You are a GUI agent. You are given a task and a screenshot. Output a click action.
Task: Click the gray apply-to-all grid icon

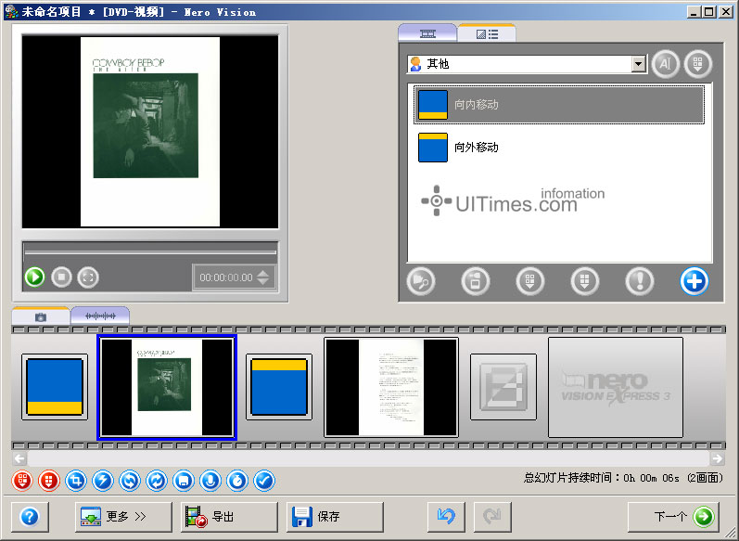point(585,281)
